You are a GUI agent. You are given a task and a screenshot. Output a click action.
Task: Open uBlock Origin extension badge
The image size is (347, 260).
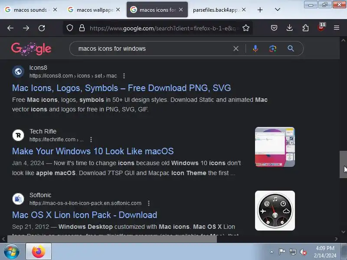[321, 27]
